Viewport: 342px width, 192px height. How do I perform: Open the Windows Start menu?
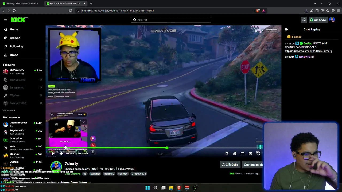[x=147, y=188]
